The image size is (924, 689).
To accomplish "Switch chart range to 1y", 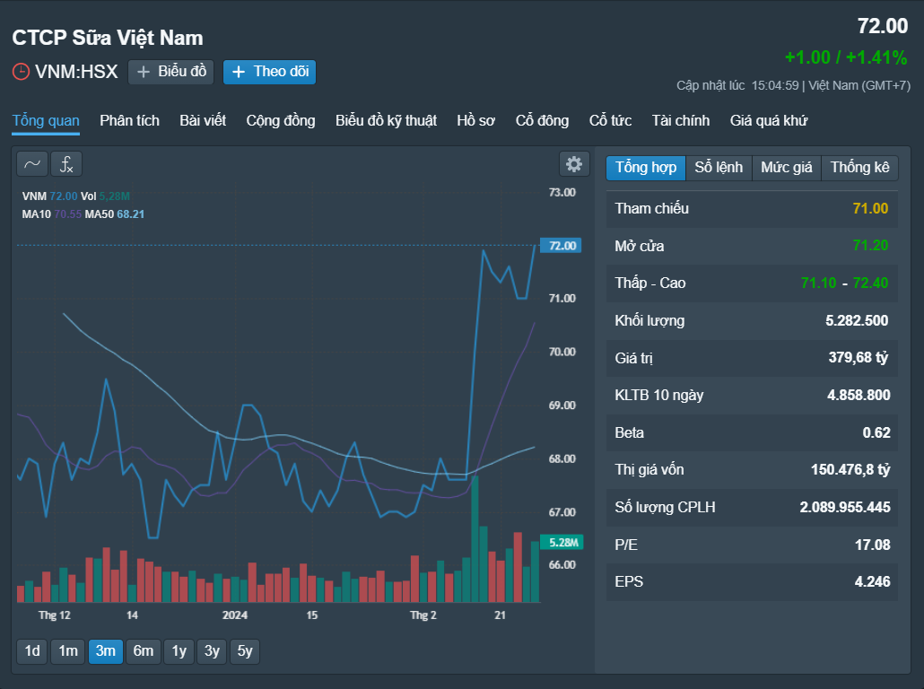I will click(x=179, y=651).
